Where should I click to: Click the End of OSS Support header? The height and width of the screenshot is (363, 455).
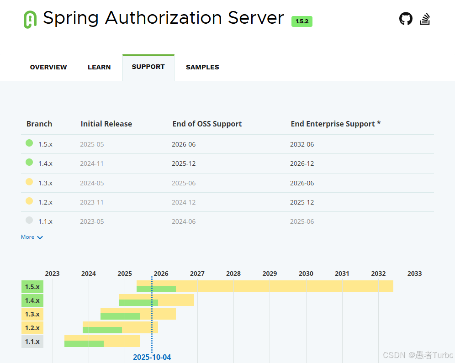(x=207, y=124)
